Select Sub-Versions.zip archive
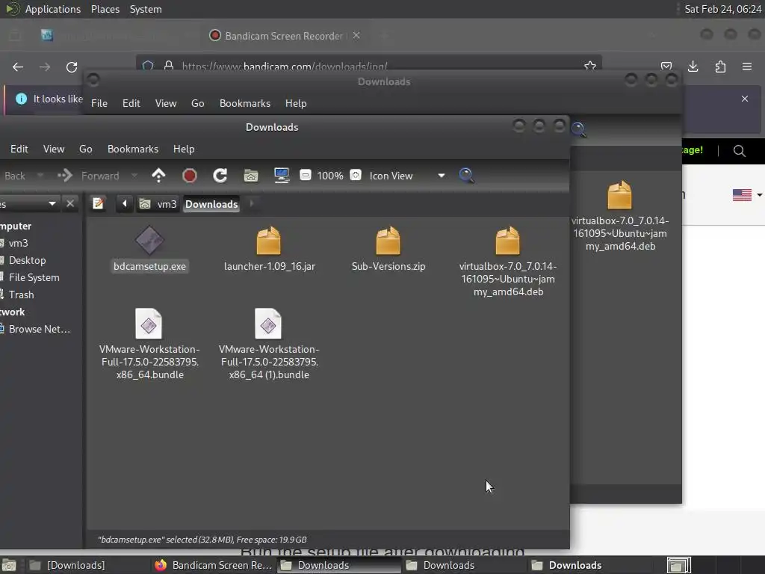This screenshot has height=574, width=765. [x=388, y=249]
